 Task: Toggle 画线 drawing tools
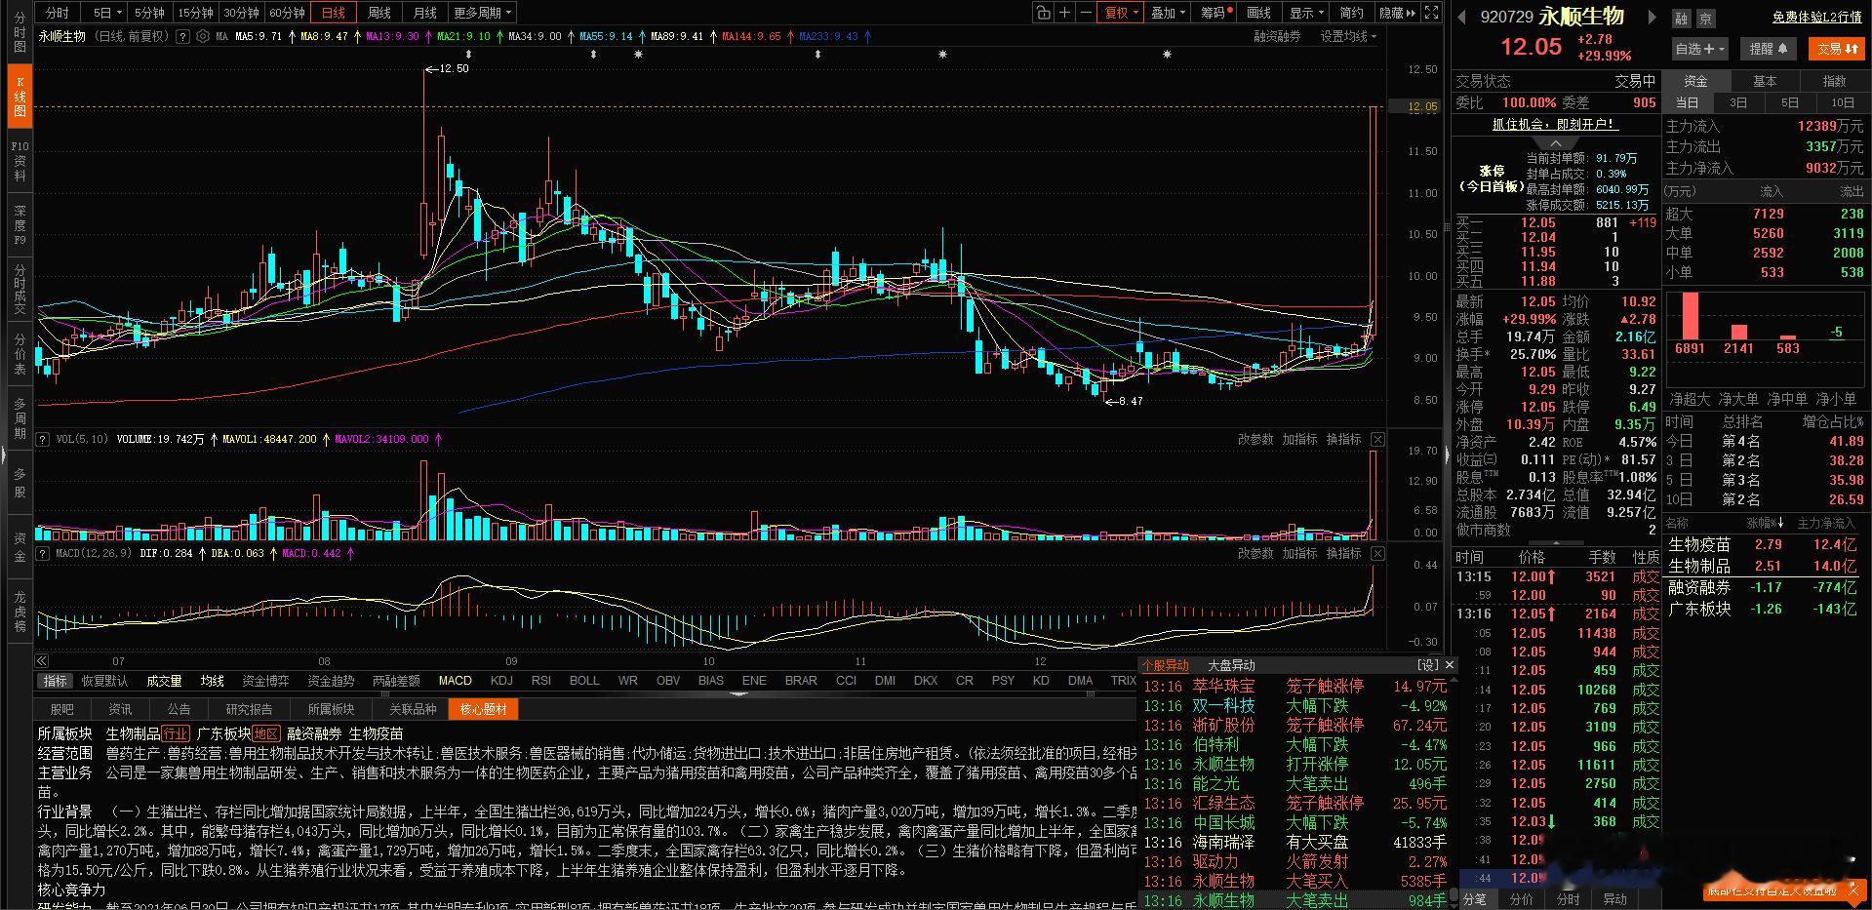click(1258, 13)
